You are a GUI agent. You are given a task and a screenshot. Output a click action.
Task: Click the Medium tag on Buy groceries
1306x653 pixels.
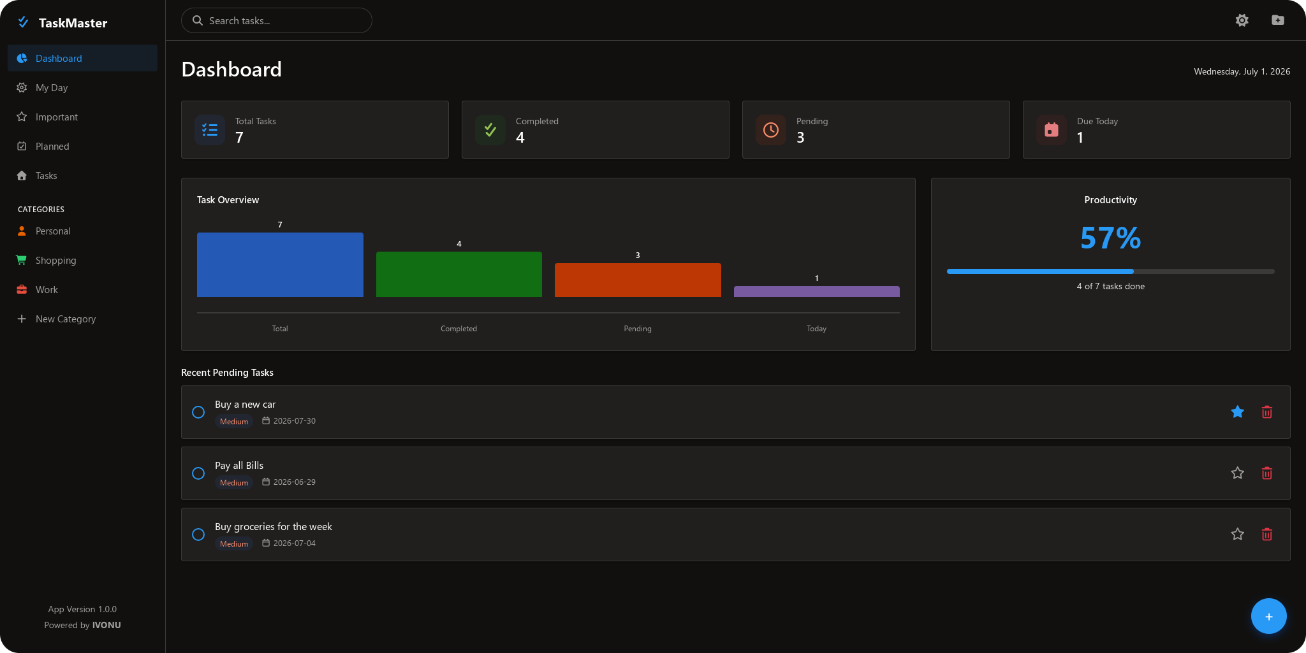click(234, 543)
